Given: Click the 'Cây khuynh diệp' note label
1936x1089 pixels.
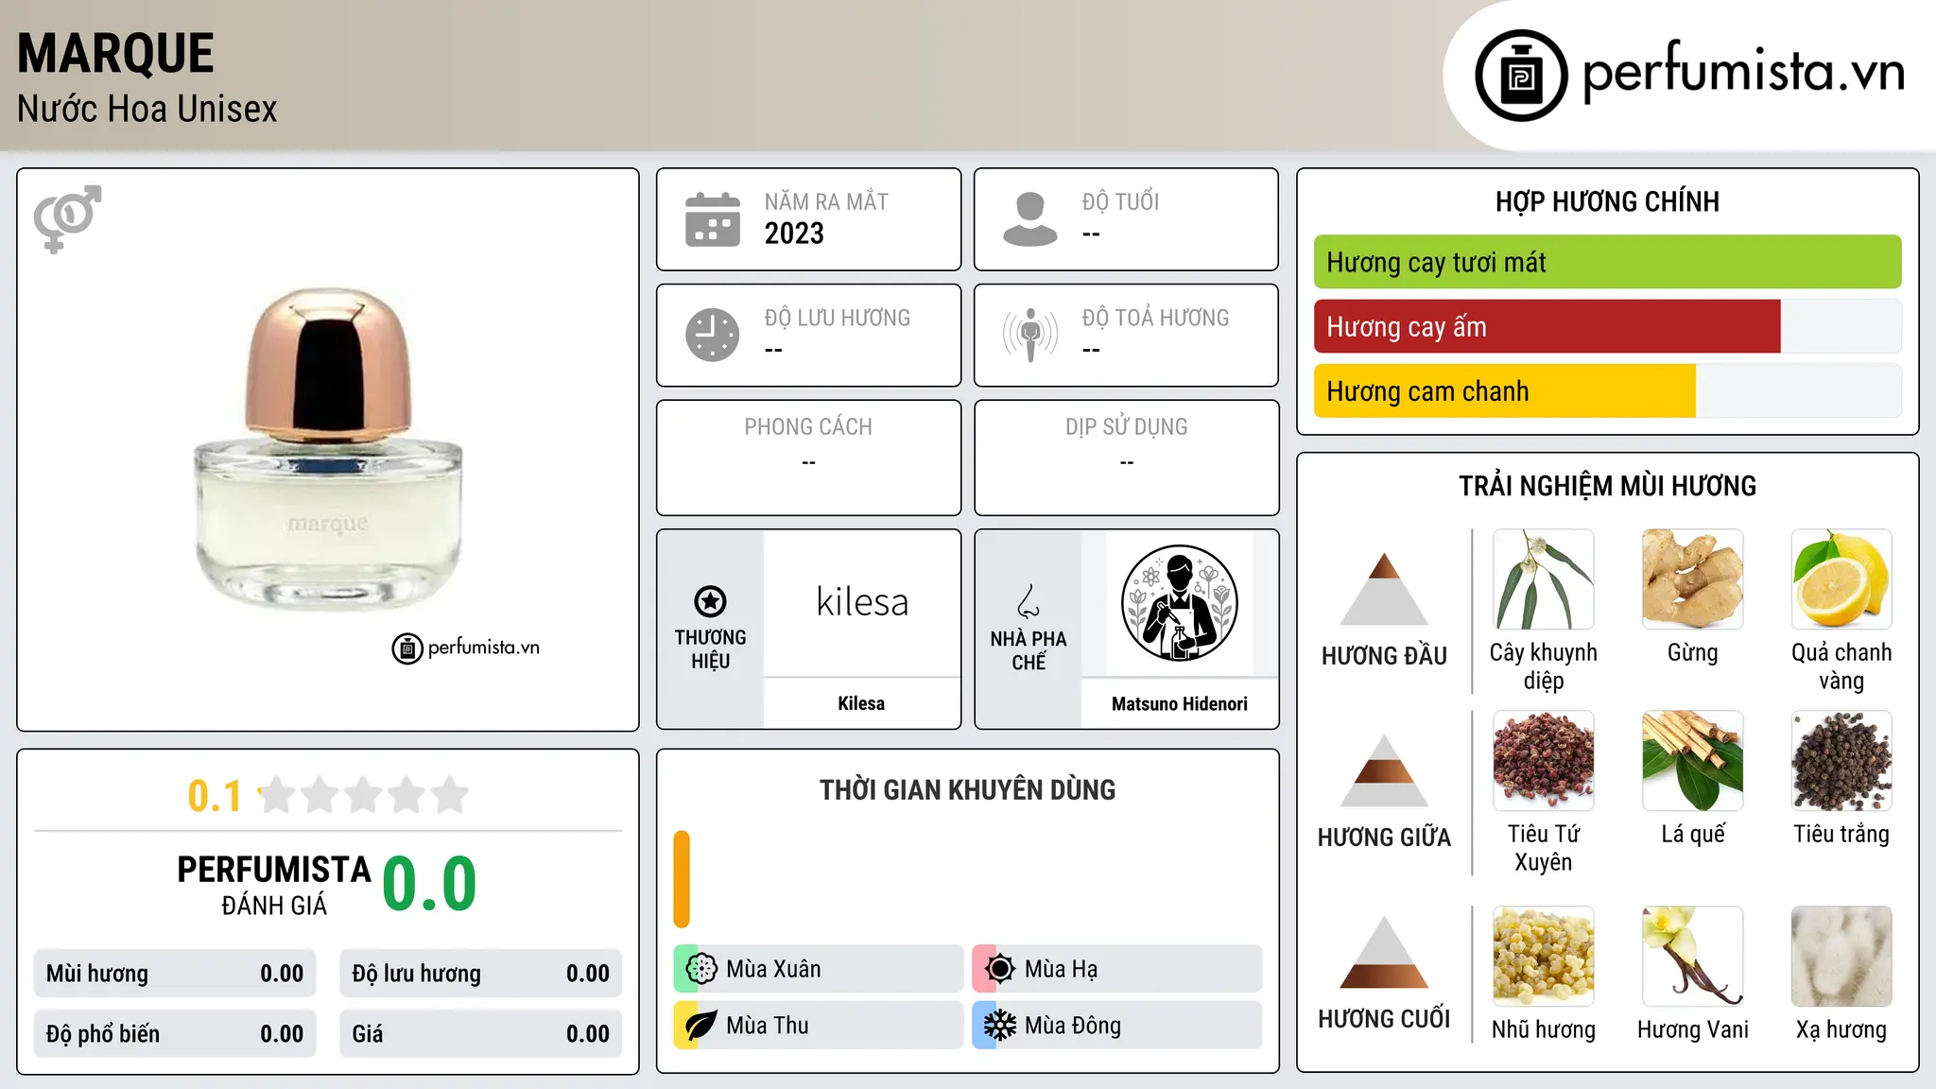Looking at the screenshot, I should [x=1543, y=666].
